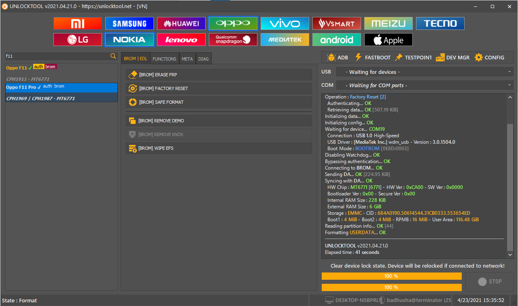Select the MediaTek tile
Viewport: 518px width, 306px height.
tap(285, 40)
